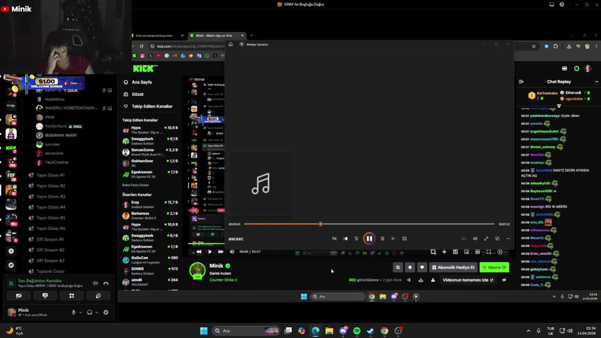The image size is (601, 338).
Task: Open the more options menu in Medya Oynatıcı
Action: (x=508, y=238)
